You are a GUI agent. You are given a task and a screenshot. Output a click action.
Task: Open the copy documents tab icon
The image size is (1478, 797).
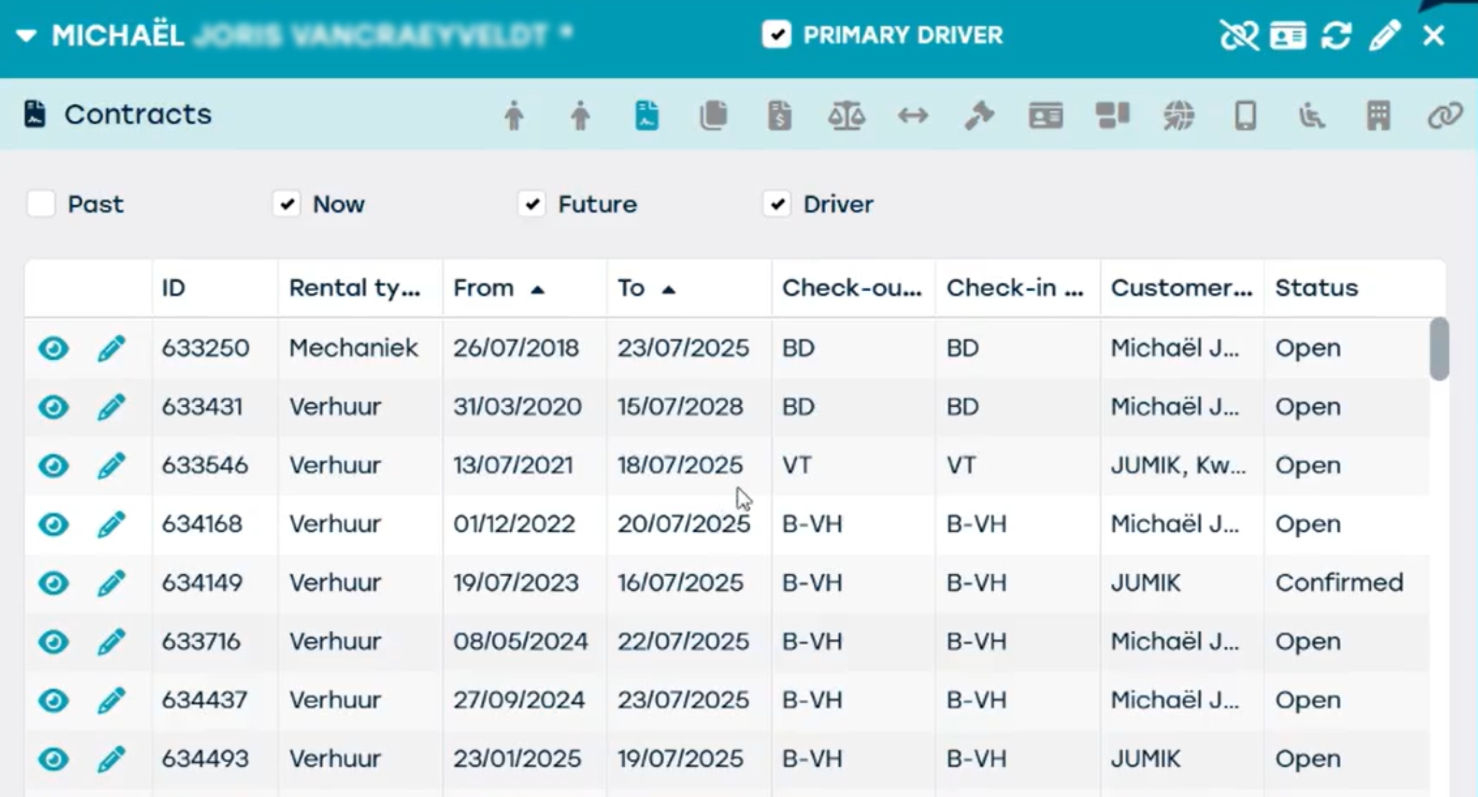click(713, 116)
